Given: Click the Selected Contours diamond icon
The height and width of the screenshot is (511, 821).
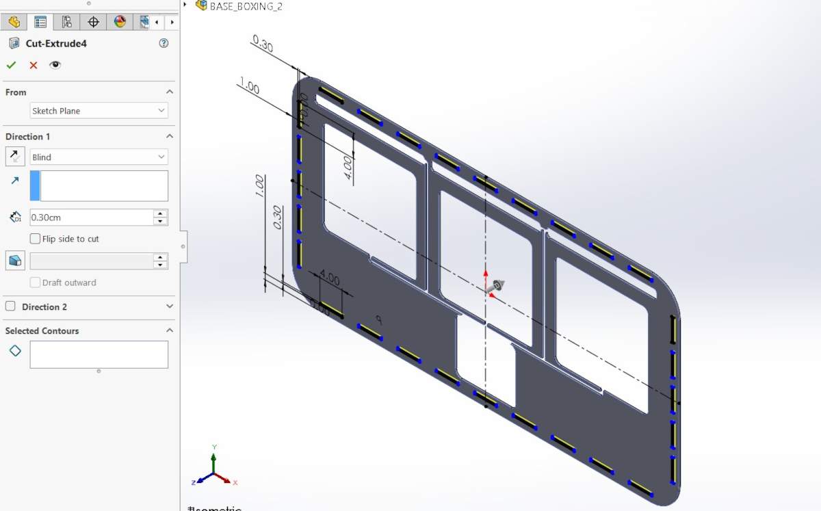Looking at the screenshot, I should [15, 351].
